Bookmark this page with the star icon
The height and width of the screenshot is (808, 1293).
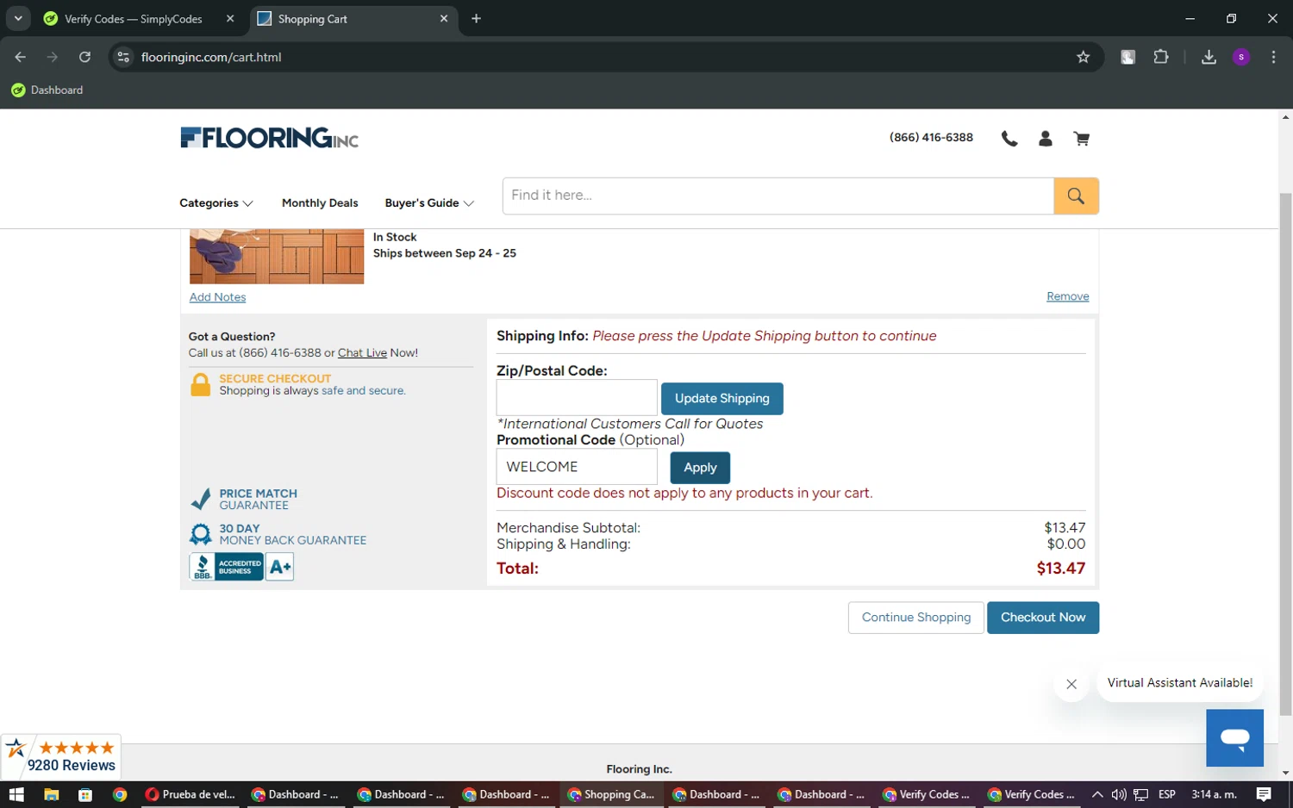point(1083,57)
